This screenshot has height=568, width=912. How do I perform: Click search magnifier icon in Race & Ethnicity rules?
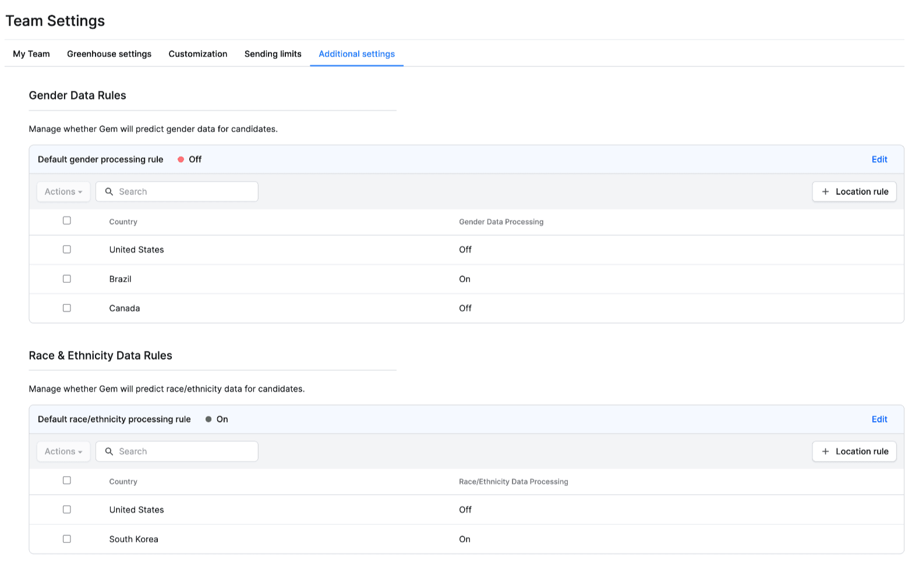click(109, 452)
